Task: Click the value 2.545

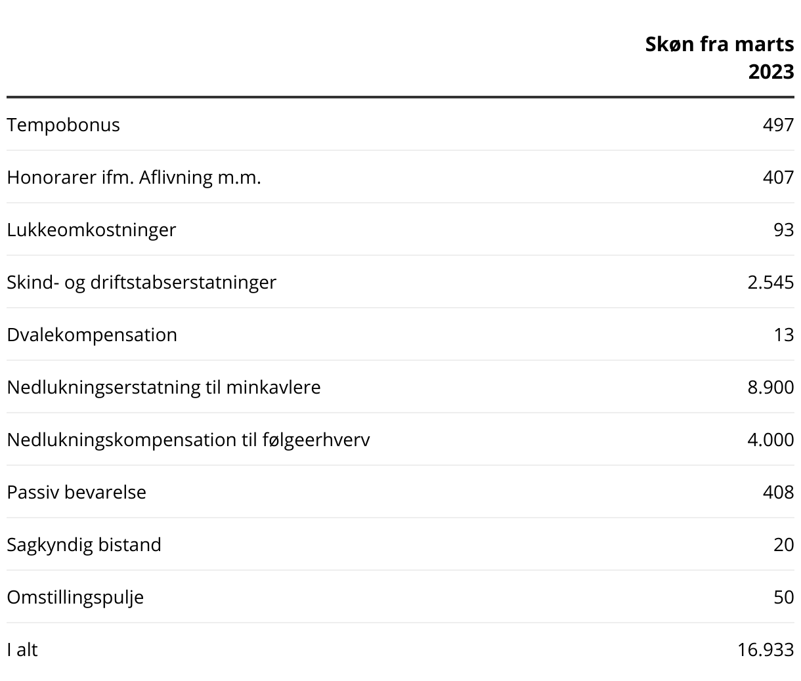Action: (770, 282)
